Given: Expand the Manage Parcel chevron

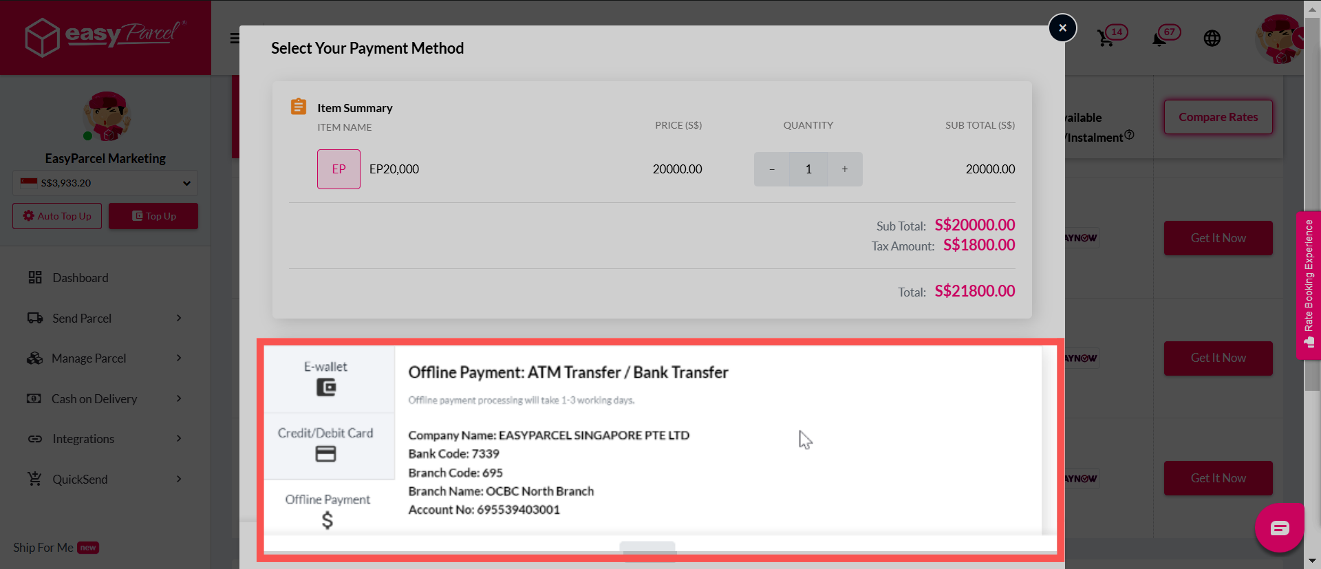Looking at the screenshot, I should [x=179, y=358].
